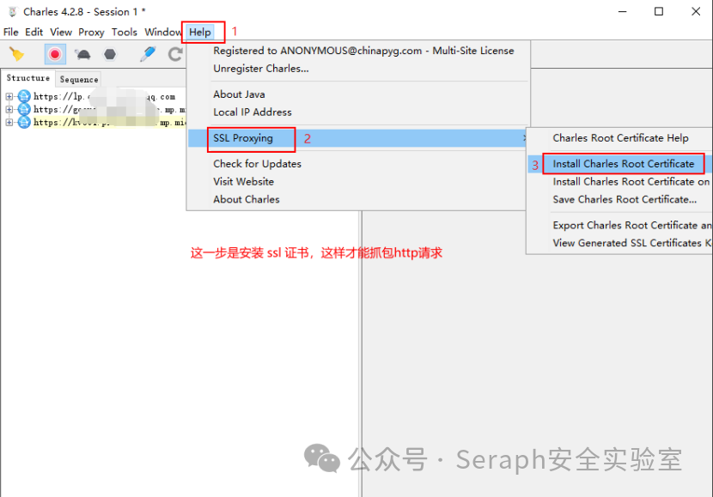
Task: Open the Edit menu
Action: click(34, 33)
